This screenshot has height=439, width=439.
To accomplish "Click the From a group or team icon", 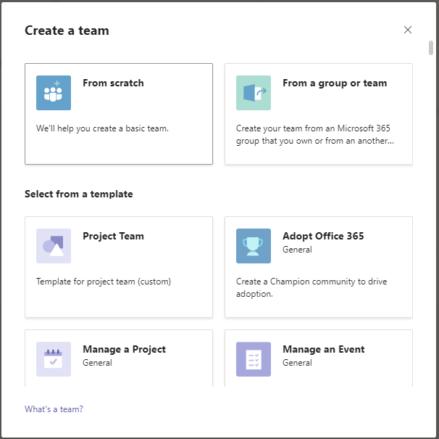I will pos(254,93).
